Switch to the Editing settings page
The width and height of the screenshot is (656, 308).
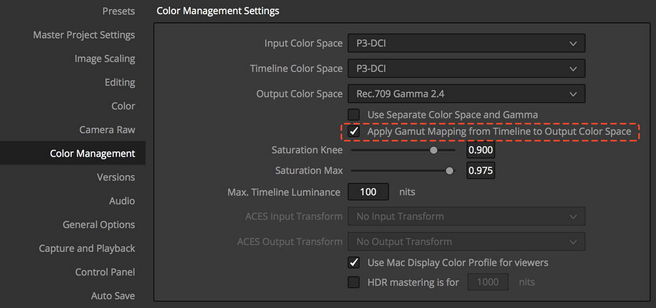pyautogui.click(x=120, y=82)
